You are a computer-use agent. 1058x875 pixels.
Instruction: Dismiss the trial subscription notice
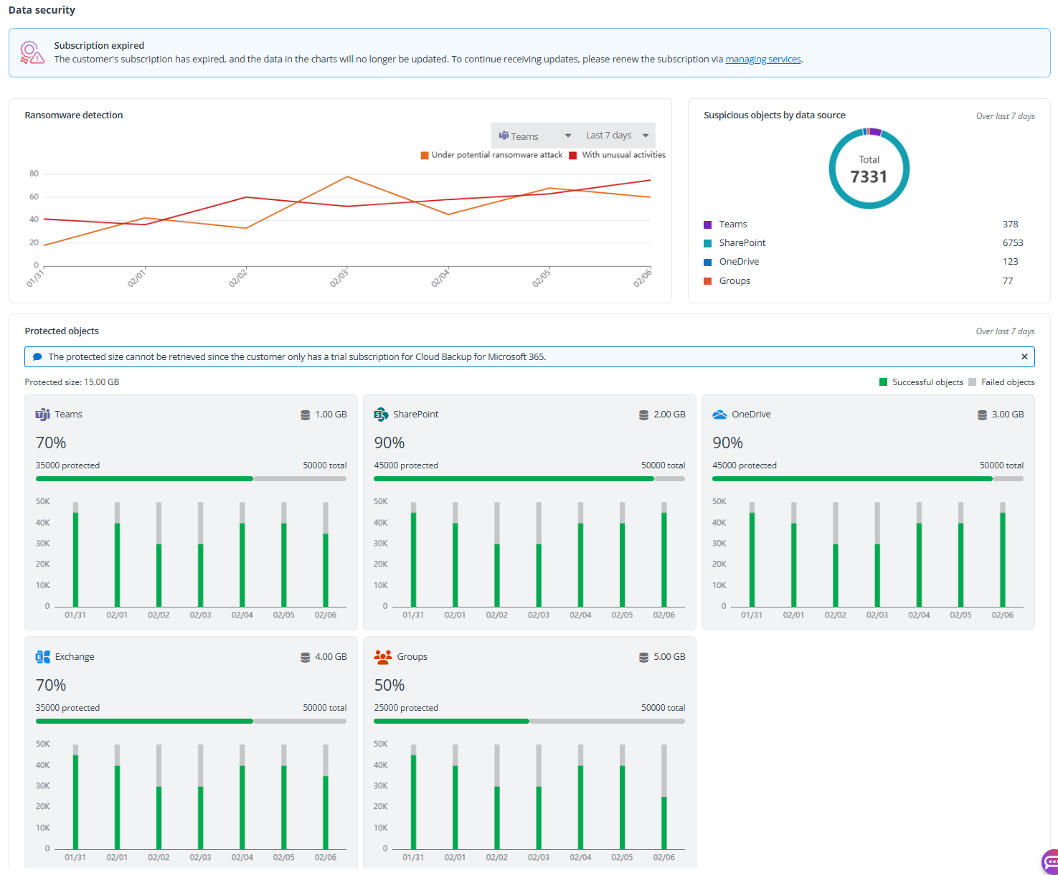tap(1024, 356)
